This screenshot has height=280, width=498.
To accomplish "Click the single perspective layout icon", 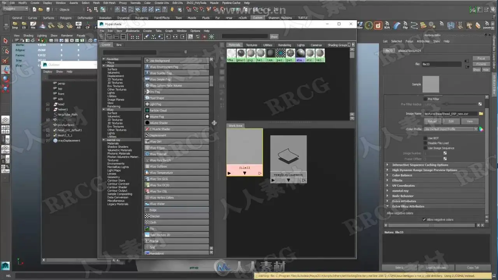I will [x=5, y=120].
